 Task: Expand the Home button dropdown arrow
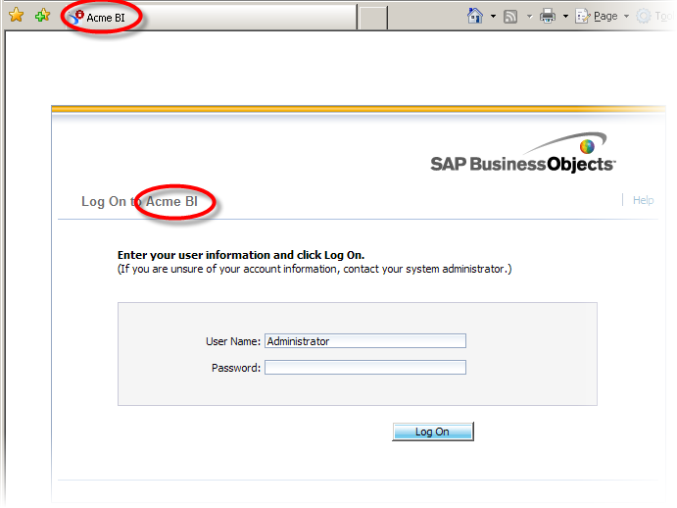tap(493, 17)
